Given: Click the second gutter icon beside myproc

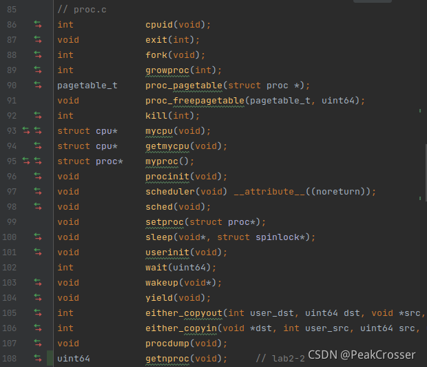Looking at the screenshot, I should point(38,161).
